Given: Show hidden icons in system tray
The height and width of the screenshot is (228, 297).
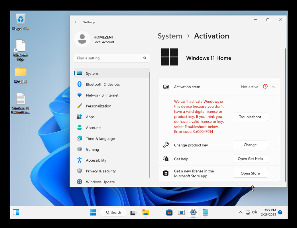Looking at the screenshot, I should point(240,212).
